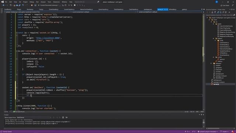Collapse the client folder in Solution Explorer
The image size is (236, 133).
coord(209,20)
